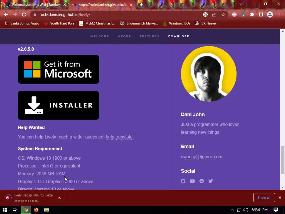Open the Twitter social icon
The width and height of the screenshot is (285, 214).
point(211,181)
